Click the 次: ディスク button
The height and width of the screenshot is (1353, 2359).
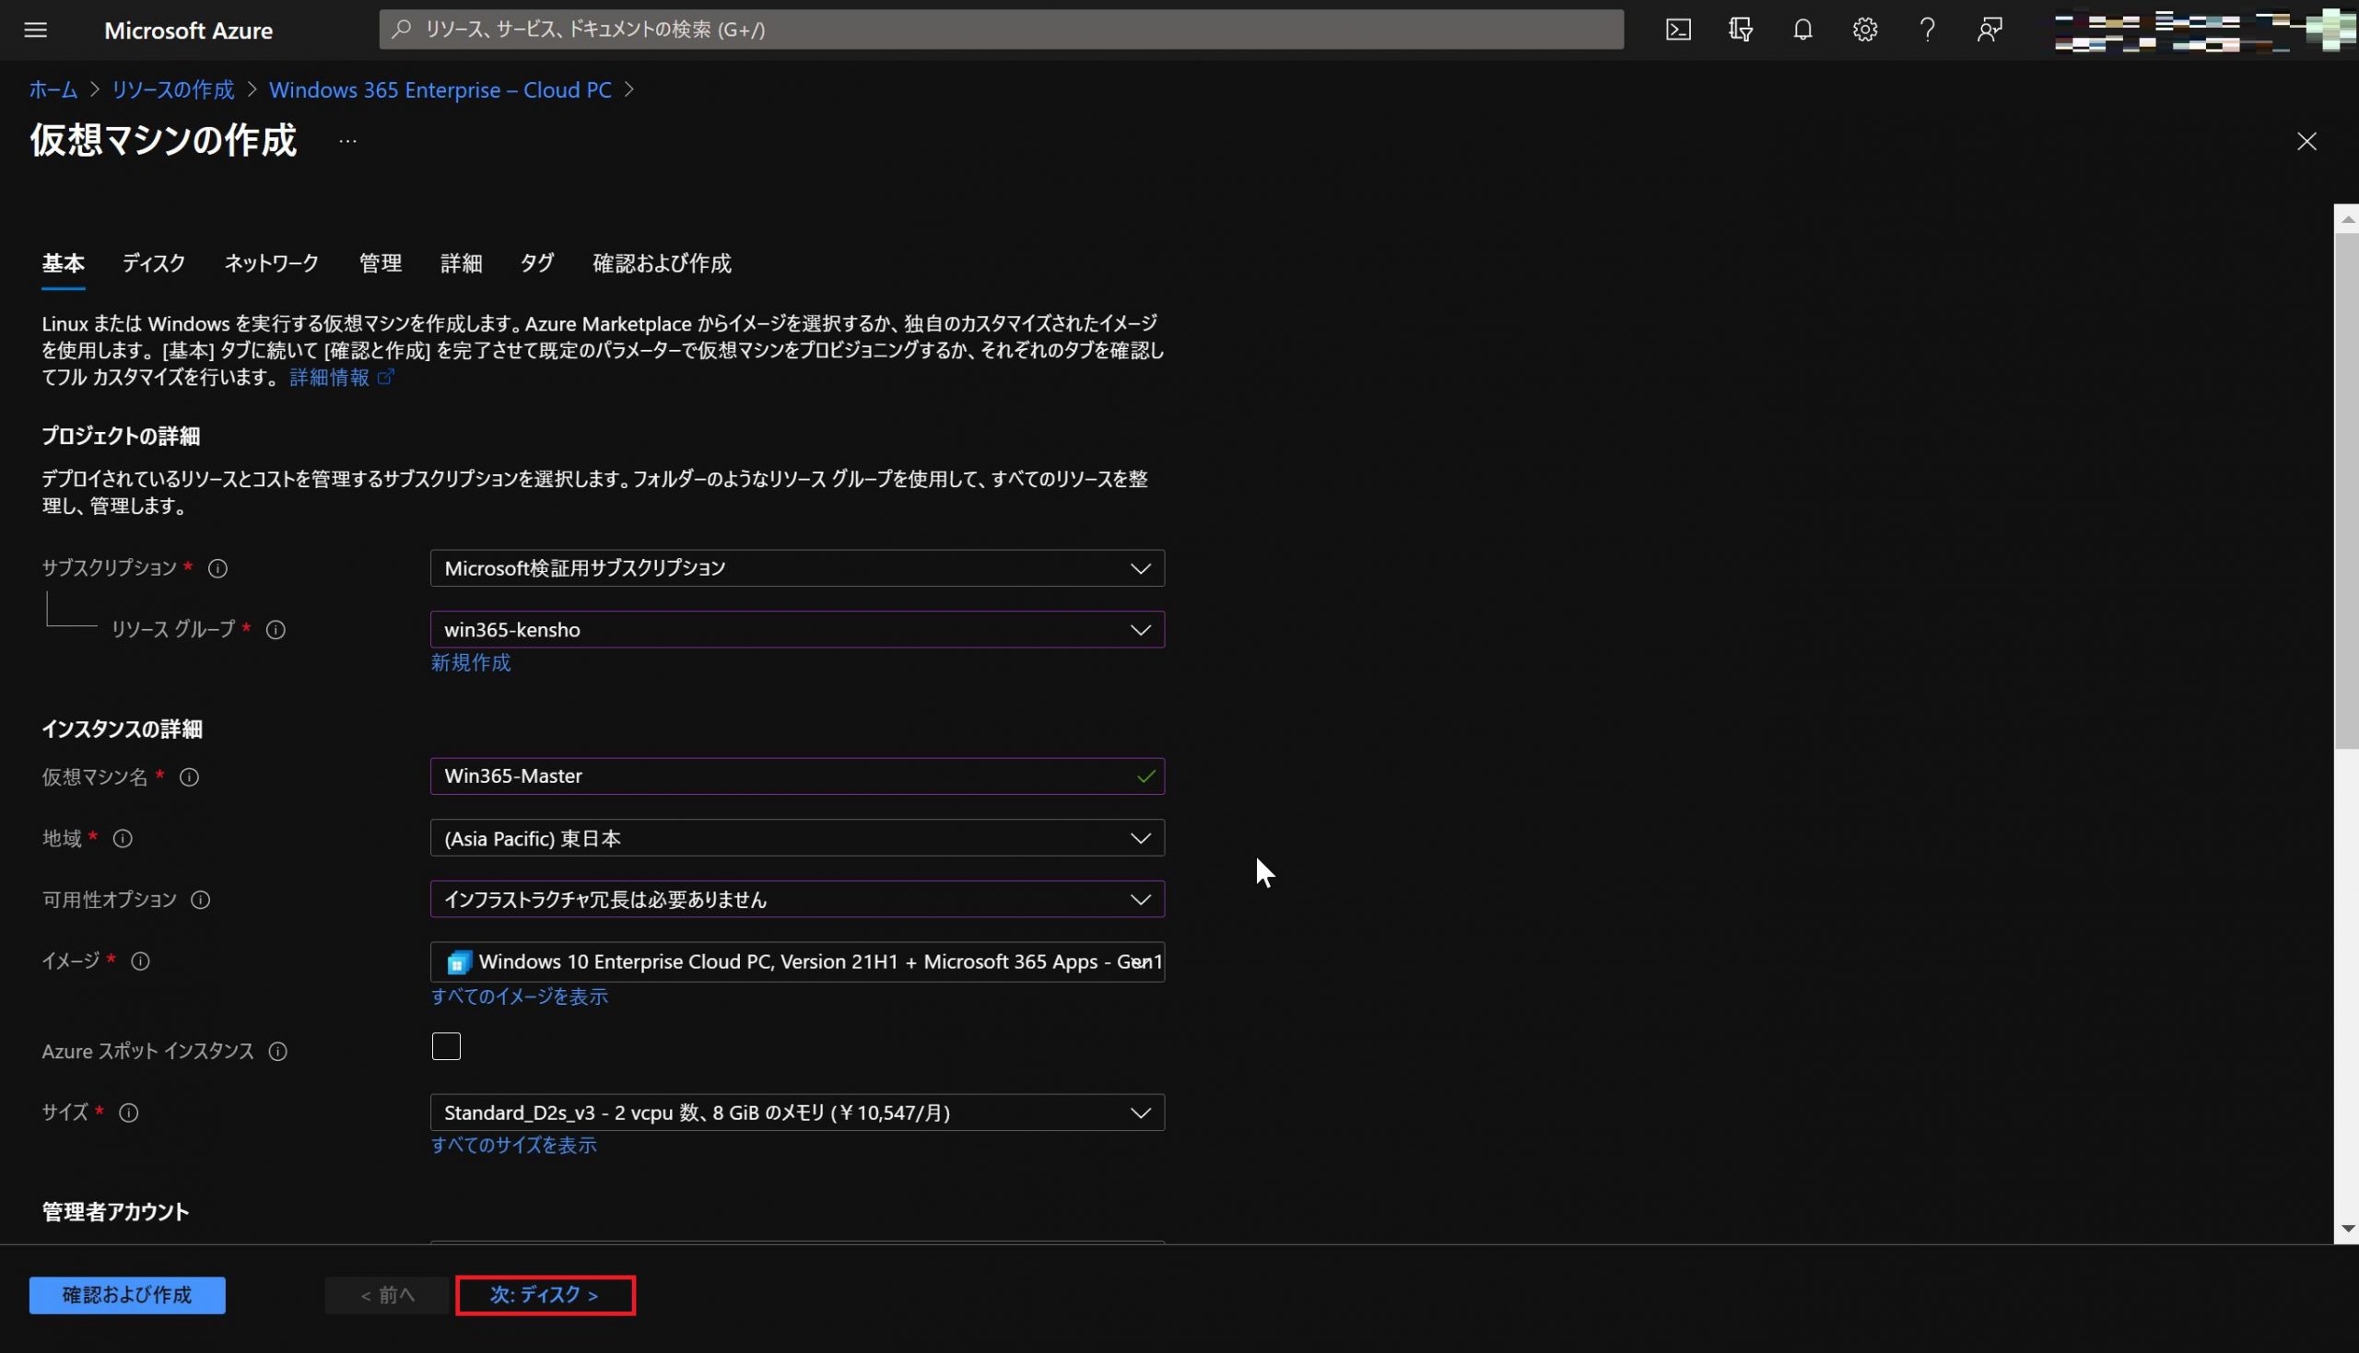tap(545, 1294)
